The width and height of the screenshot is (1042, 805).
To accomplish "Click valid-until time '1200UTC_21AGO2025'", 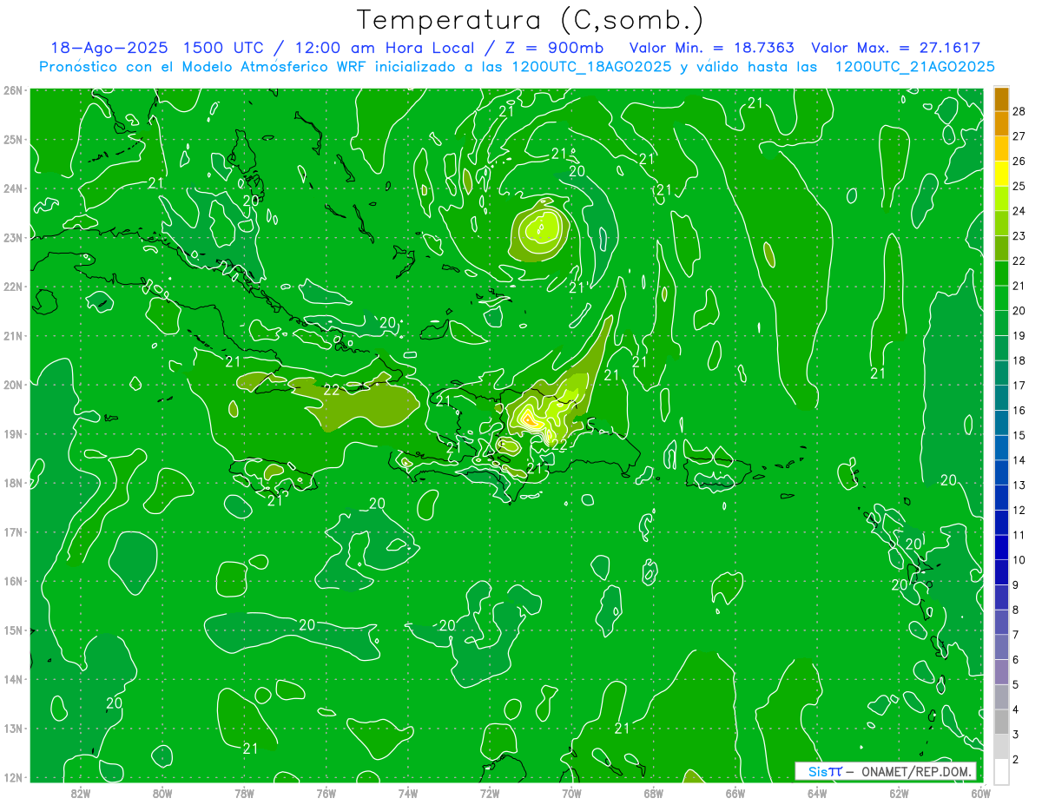I will (914, 67).
